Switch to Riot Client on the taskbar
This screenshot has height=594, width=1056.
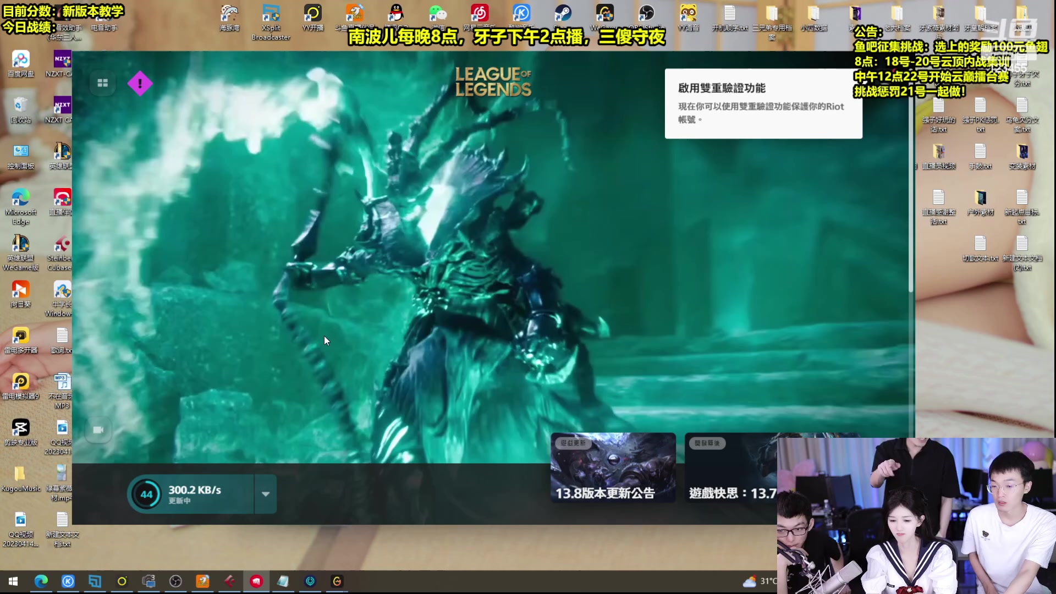(256, 581)
